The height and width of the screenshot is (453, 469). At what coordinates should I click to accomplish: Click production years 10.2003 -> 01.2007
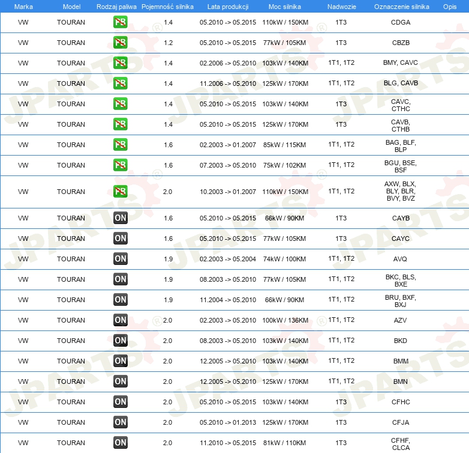point(228,192)
